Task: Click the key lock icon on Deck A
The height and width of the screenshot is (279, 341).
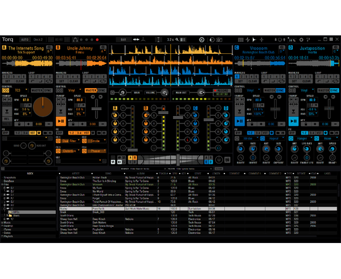Action: click(x=19, y=124)
